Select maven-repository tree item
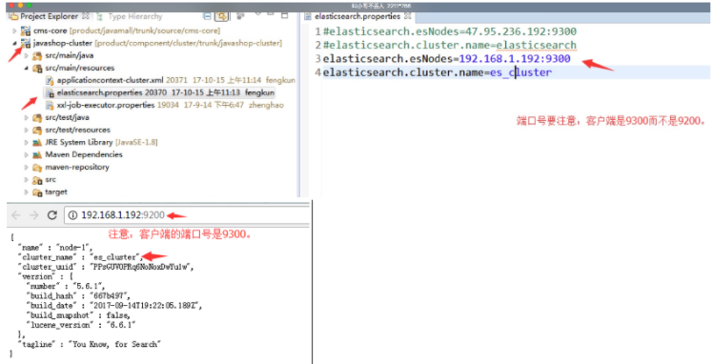Screen dimensions: 713x364 77,167
